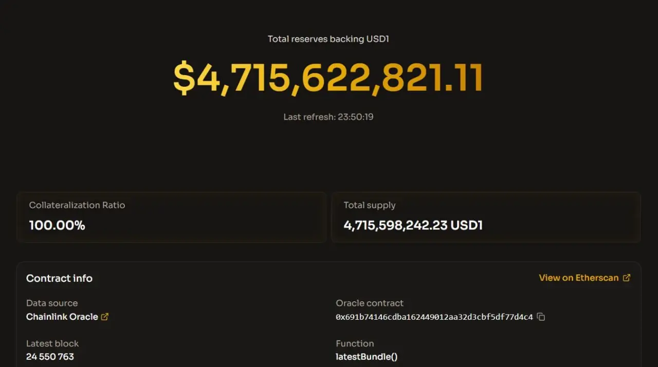Open the Chainlink Oracle data source link

click(62, 317)
